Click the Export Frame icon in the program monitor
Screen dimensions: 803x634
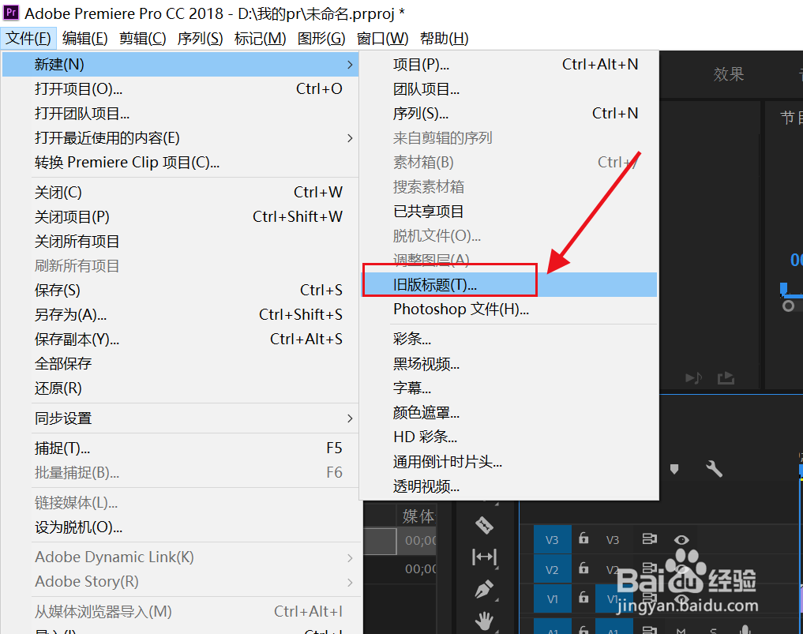point(726,378)
